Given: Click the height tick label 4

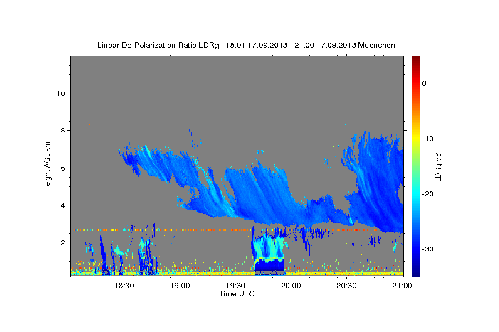Looking at the screenshot, I should click(63, 205).
